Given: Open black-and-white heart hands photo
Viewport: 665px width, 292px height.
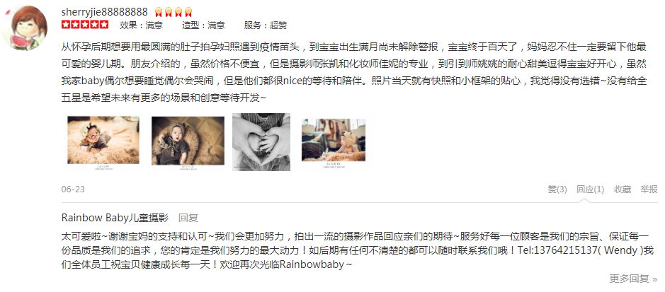Looking at the screenshot, I should (x=261, y=142).
